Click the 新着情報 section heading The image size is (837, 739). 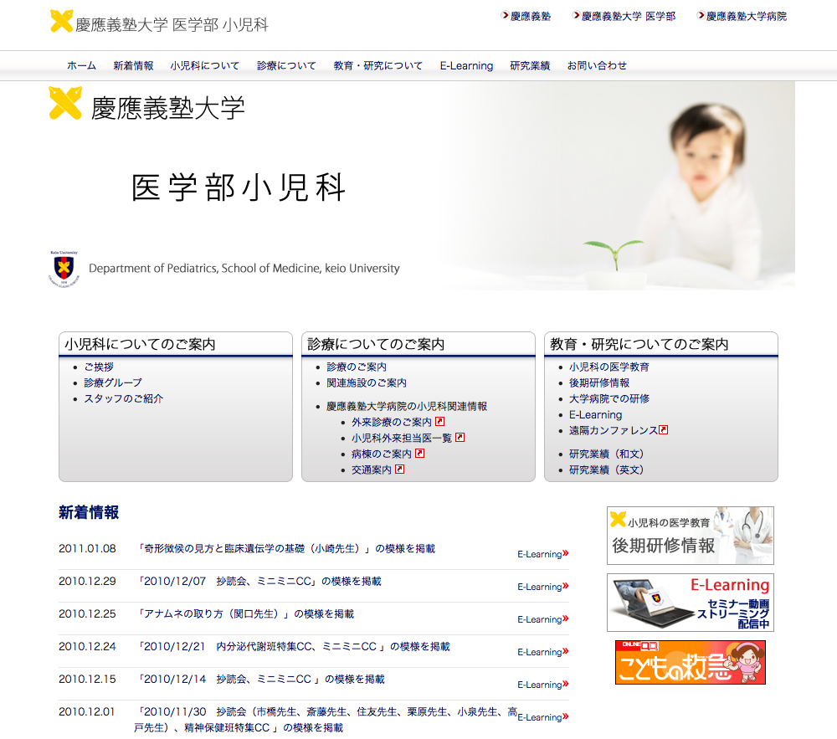(89, 512)
